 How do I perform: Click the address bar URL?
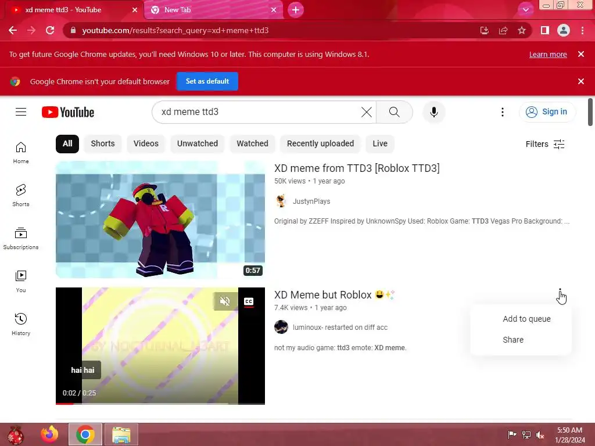(x=175, y=30)
